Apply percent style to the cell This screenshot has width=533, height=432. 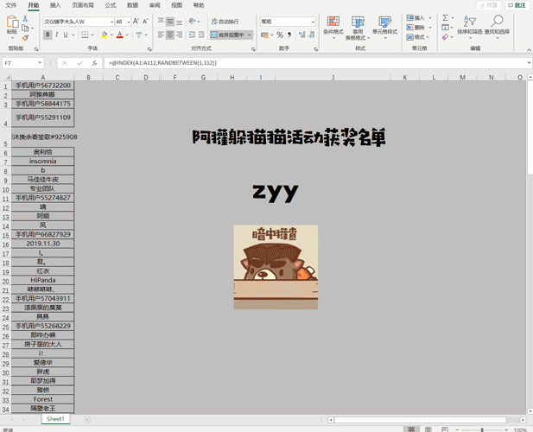[279, 35]
